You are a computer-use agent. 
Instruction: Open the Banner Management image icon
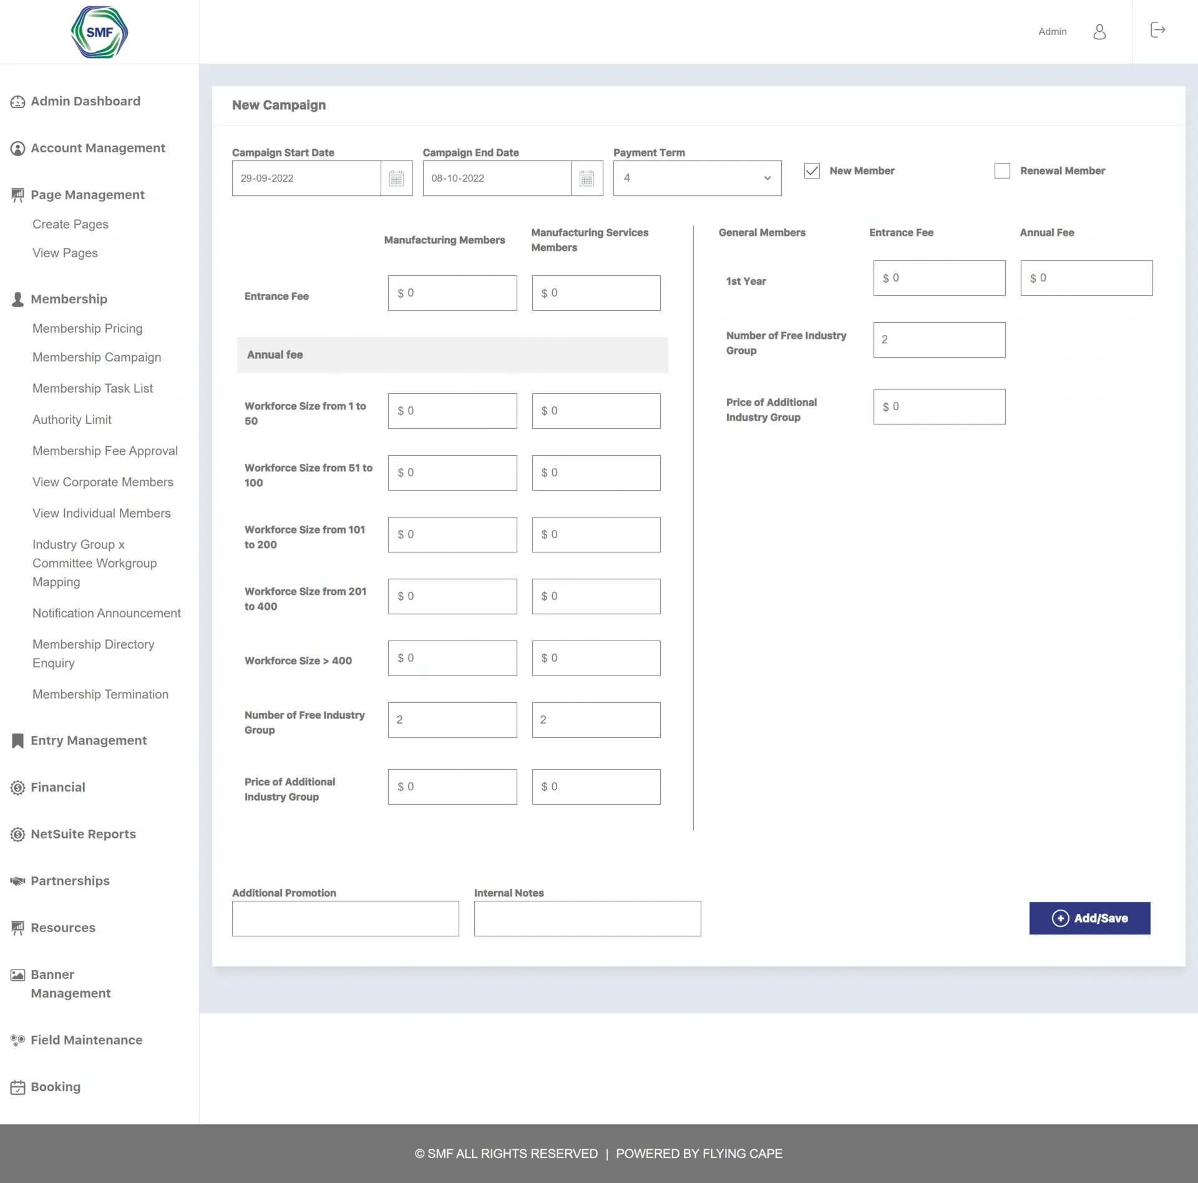click(17, 974)
